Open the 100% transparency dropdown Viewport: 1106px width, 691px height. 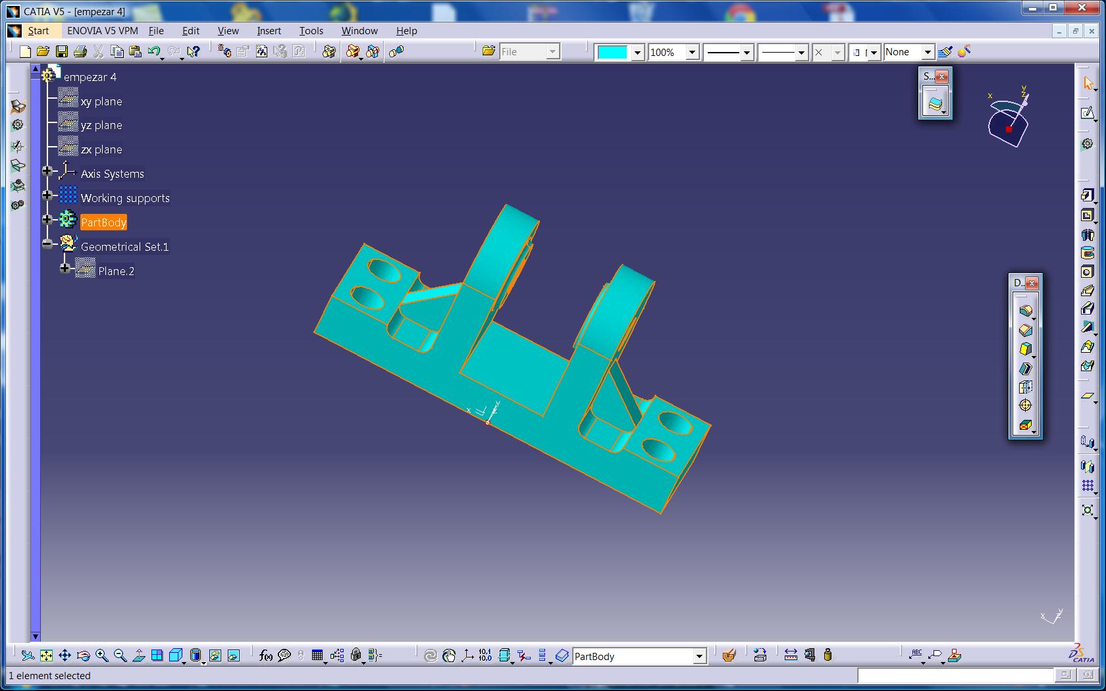pos(692,53)
